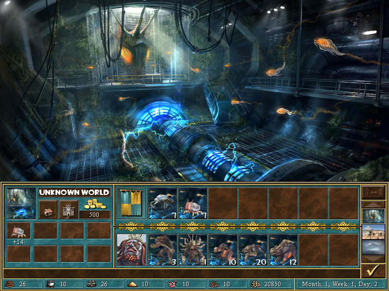389x291 pixels.
Task: Click the sulfur pile resource icon
Action: point(132,284)
